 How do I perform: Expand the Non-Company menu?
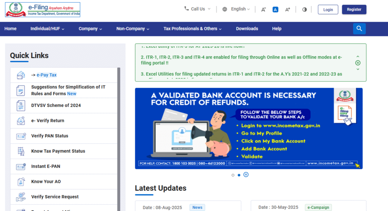point(133,29)
